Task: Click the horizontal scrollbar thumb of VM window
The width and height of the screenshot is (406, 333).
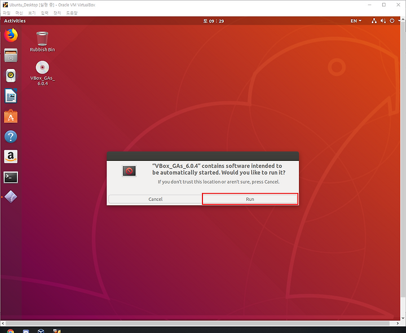Action: point(198,323)
